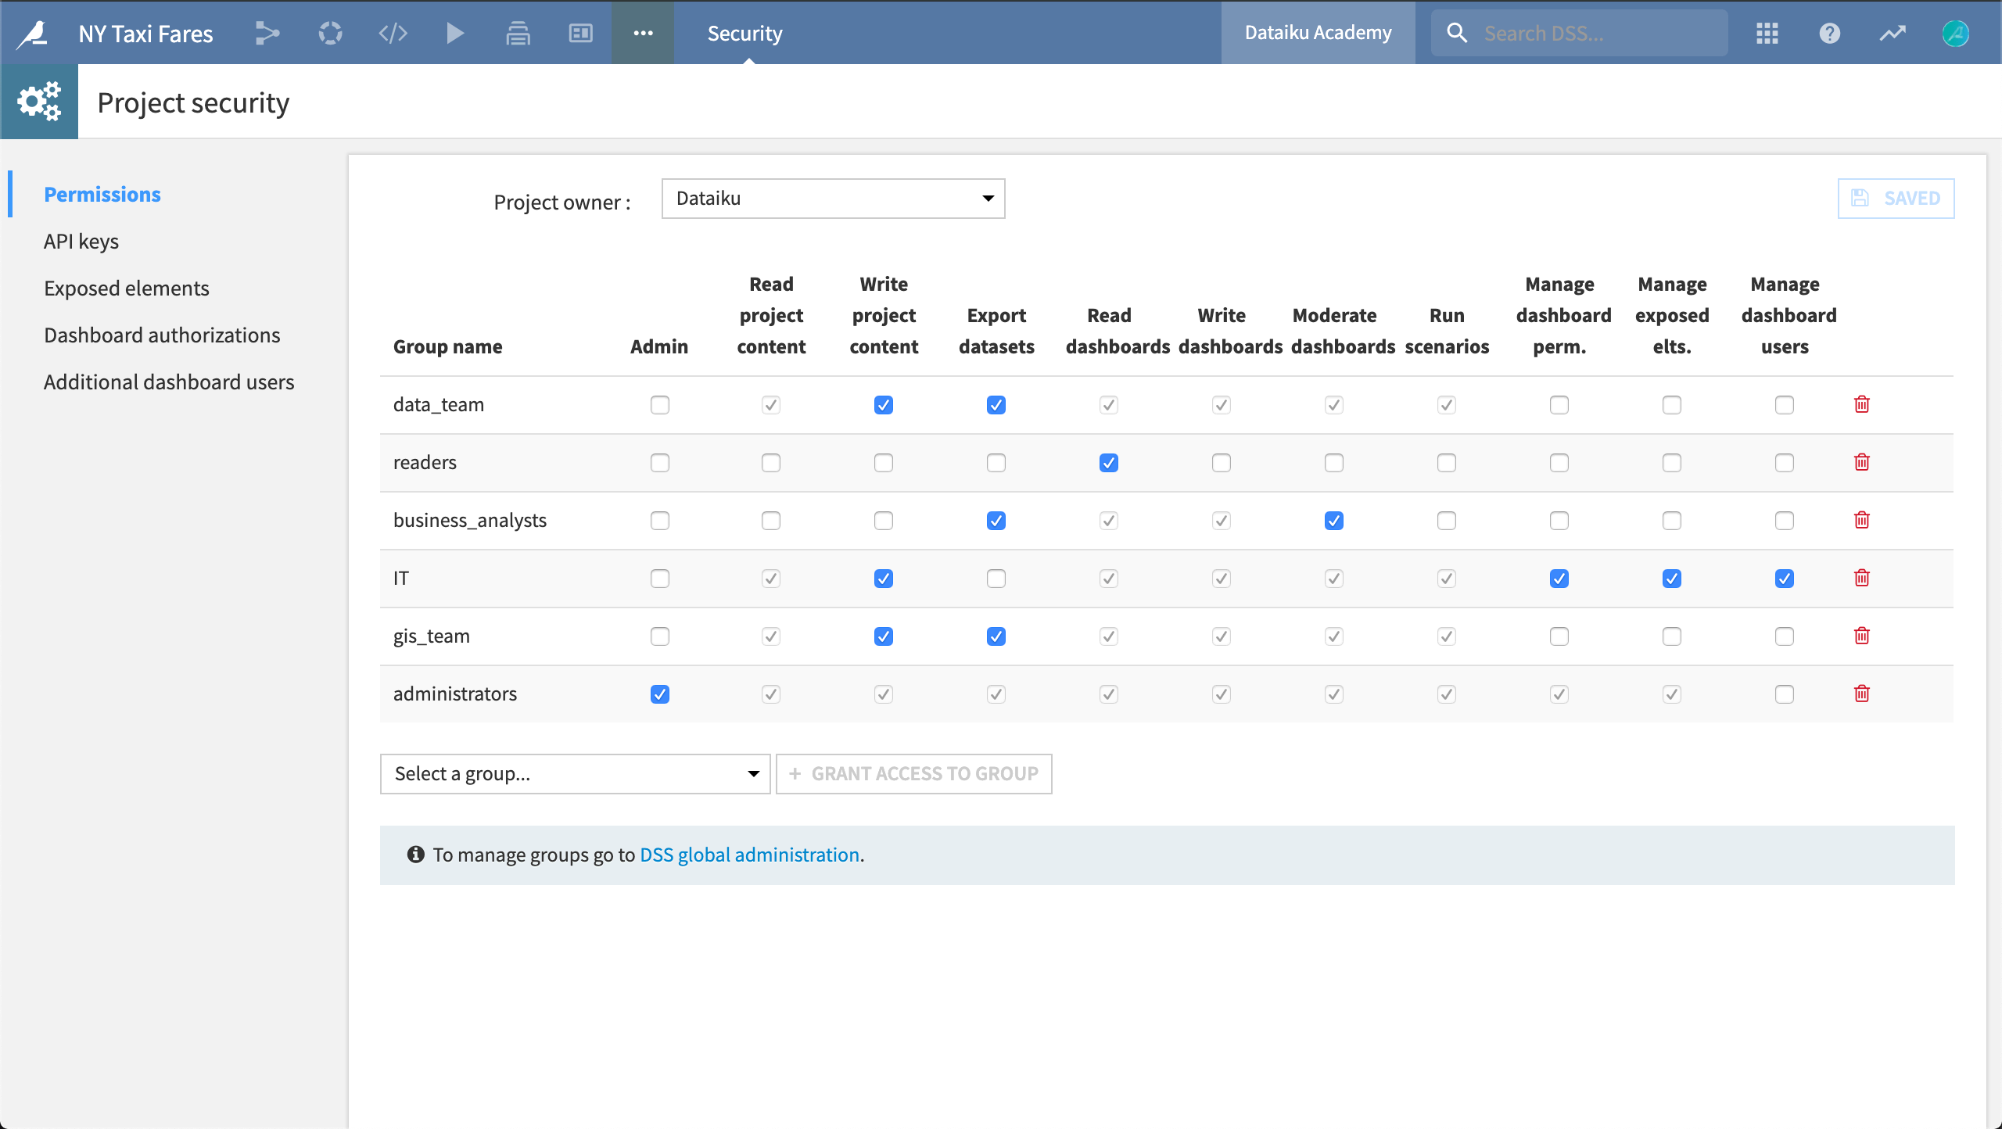Uncheck Manage exposed elts. for IT
The image size is (2002, 1129).
[x=1672, y=579]
